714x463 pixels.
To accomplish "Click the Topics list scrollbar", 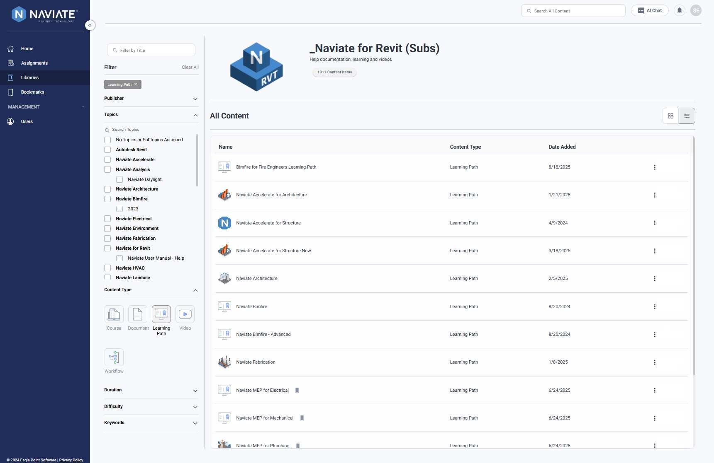I will point(197,160).
